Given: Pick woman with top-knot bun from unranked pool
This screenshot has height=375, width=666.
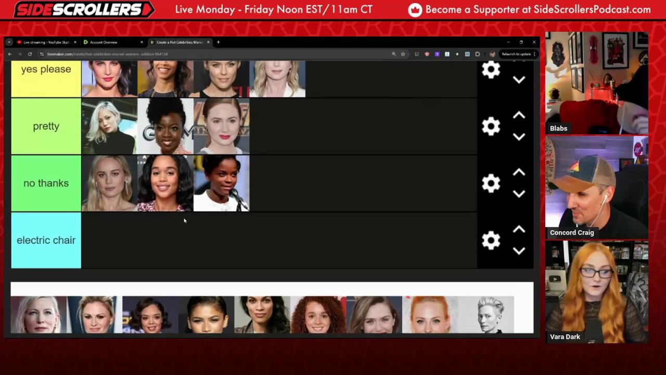Looking at the screenshot, I should (206, 315).
